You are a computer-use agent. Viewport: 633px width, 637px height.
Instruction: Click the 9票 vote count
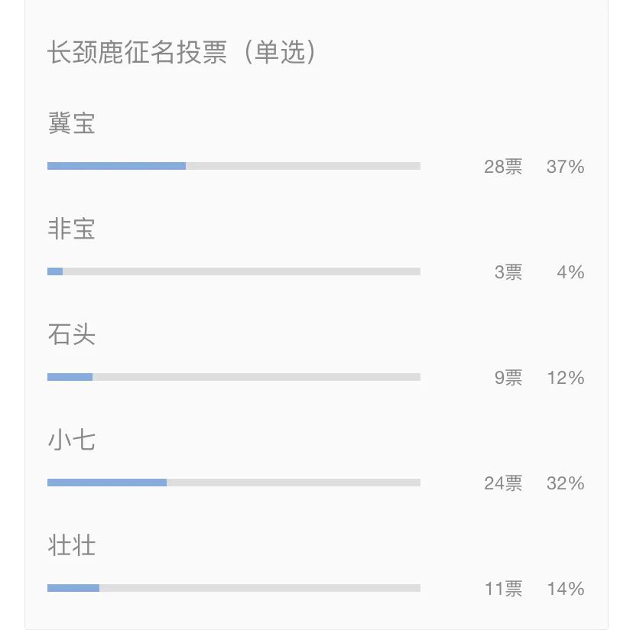click(508, 378)
